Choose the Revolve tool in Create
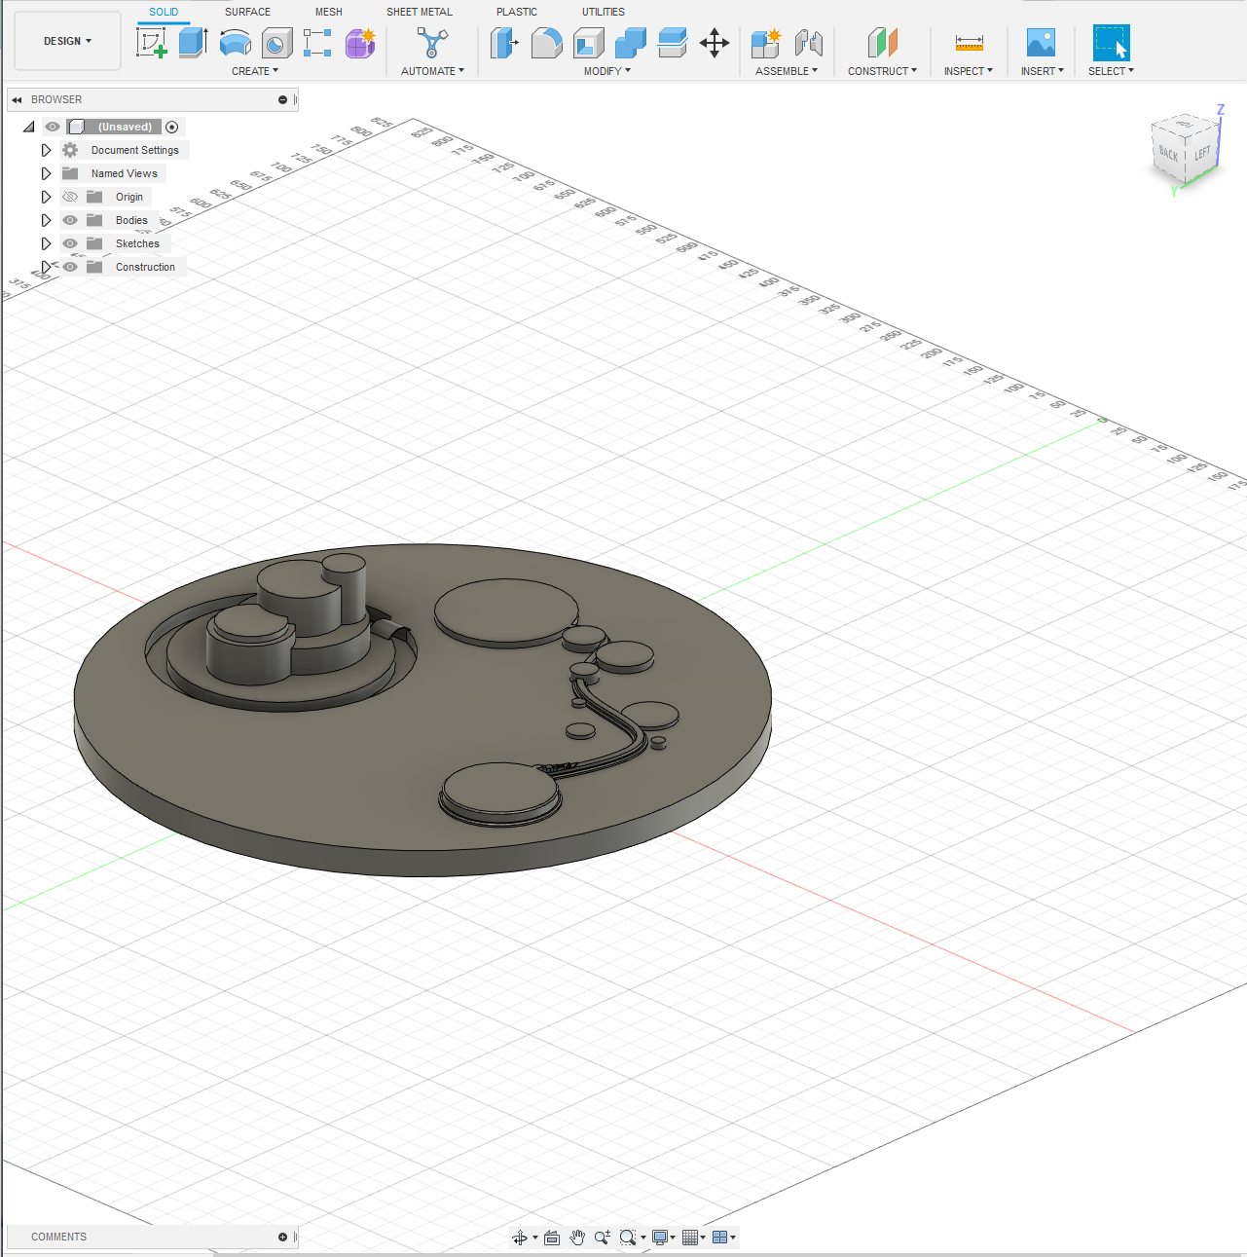 tap(236, 43)
